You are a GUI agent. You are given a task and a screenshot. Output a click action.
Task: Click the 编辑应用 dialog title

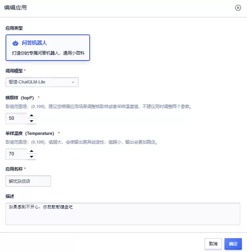(x=15, y=8)
